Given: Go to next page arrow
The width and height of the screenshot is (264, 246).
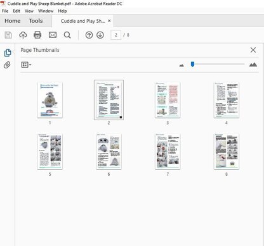Looking at the screenshot, I should [x=100, y=35].
